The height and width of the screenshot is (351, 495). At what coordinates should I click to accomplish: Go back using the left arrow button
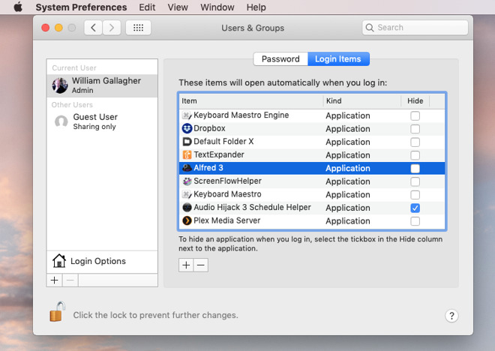click(x=93, y=28)
